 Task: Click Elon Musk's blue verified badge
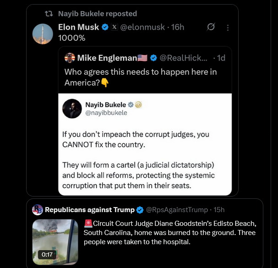(x=105, y=27)
